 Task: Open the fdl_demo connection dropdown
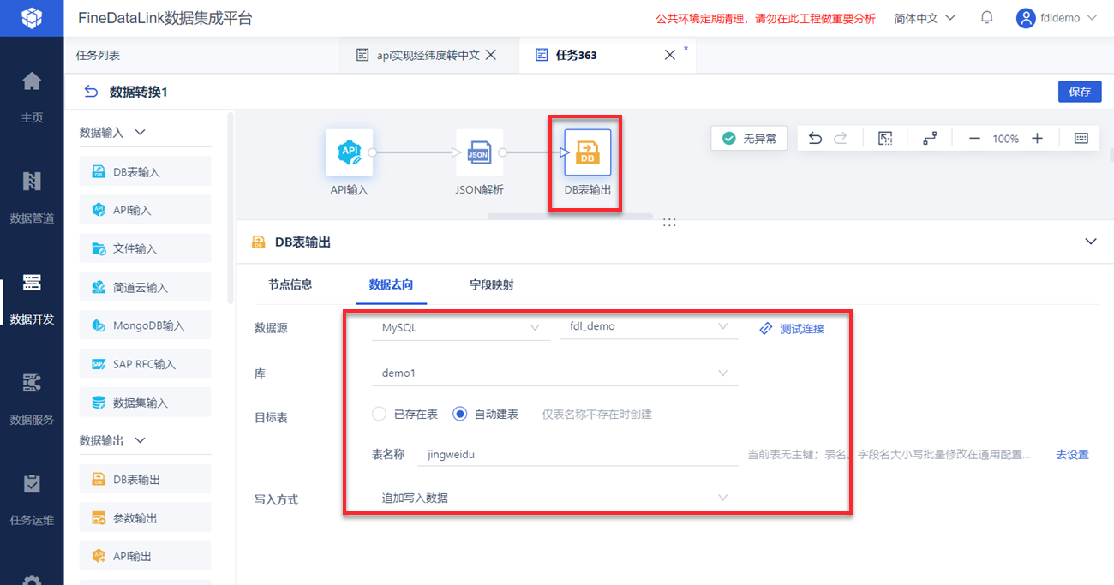click(648, 327)
